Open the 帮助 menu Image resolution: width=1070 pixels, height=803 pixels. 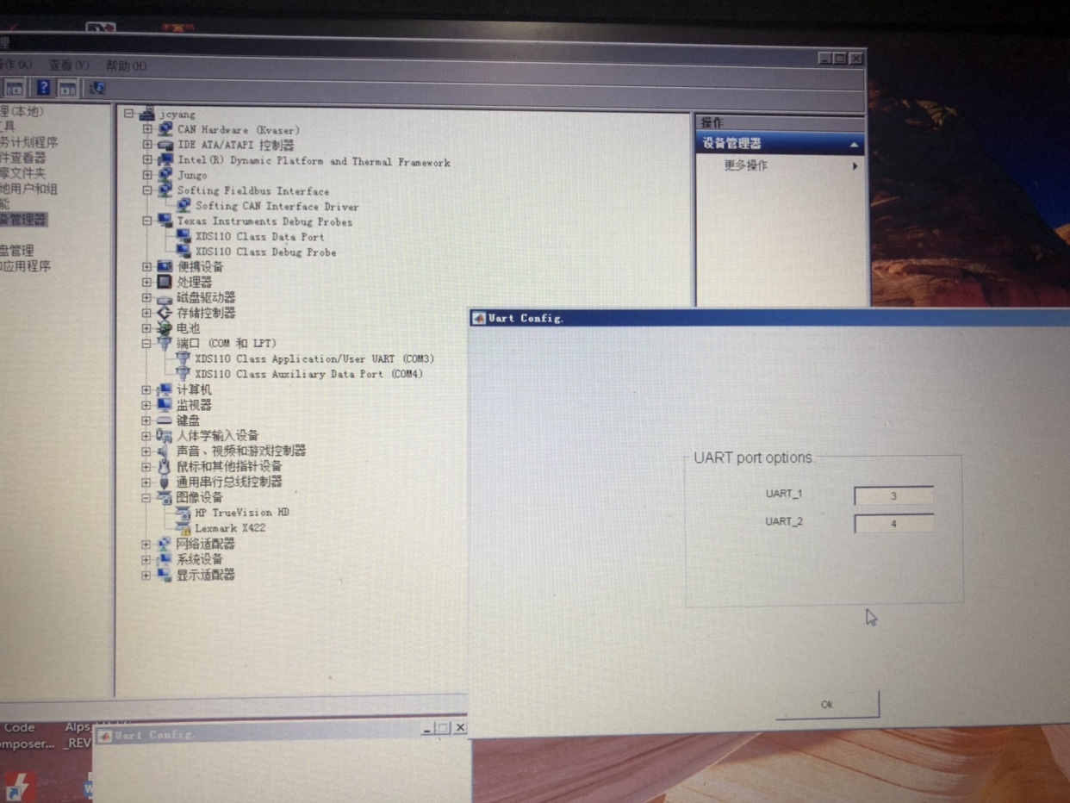click(x=126, y=65)
